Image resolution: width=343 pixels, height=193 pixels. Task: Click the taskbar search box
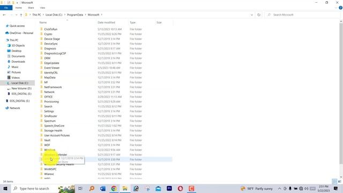pos(43,188)
